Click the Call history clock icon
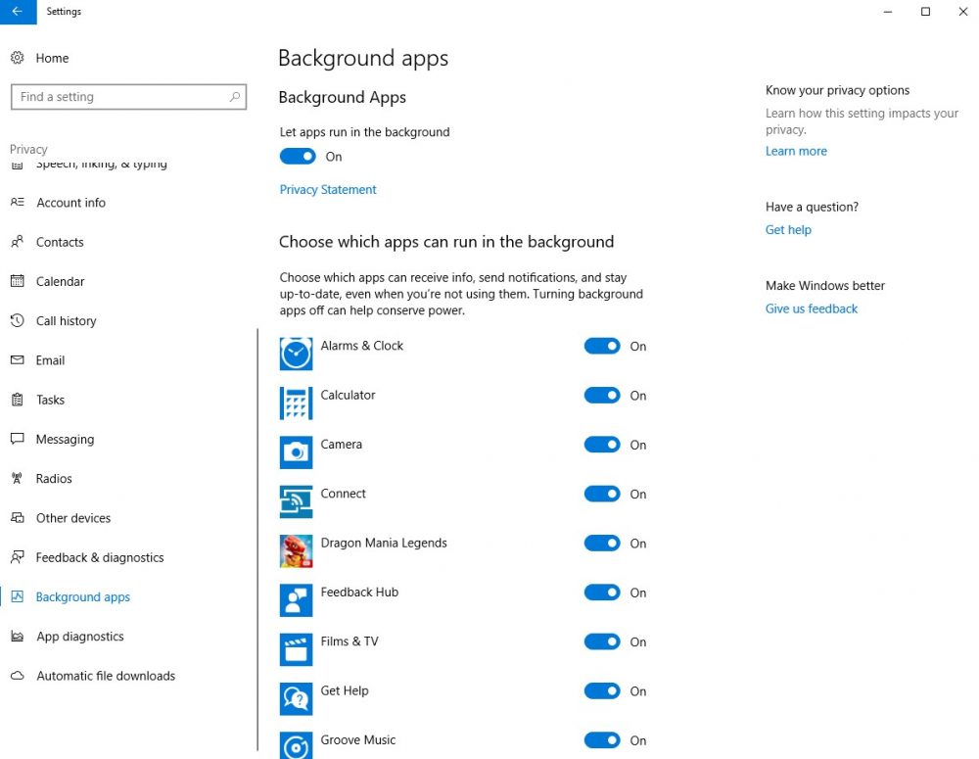The image size is (979, 759). click(x=18, y=320)
